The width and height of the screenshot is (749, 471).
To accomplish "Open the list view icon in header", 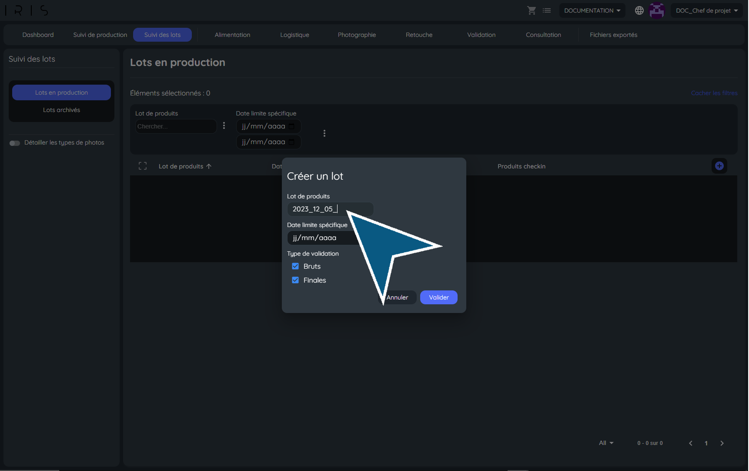I will pyautogui.click(x=547, y=10).
